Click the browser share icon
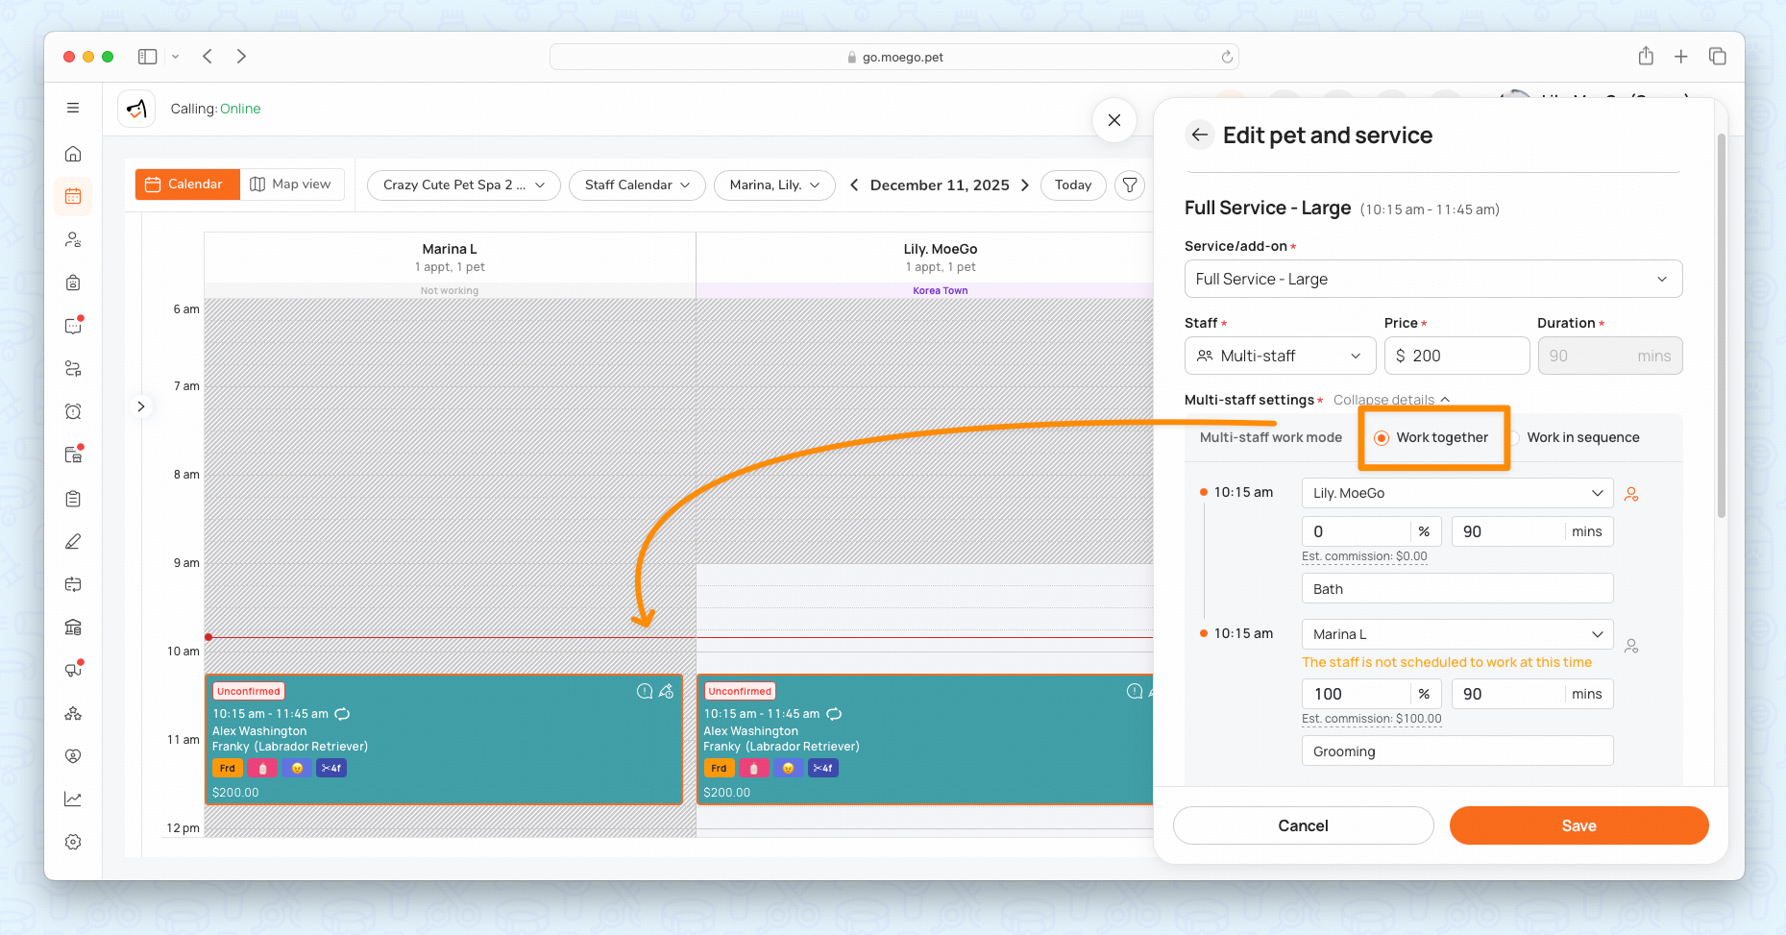The width and height of the screenshot is (1786, 935). [x=1646, y=56]
